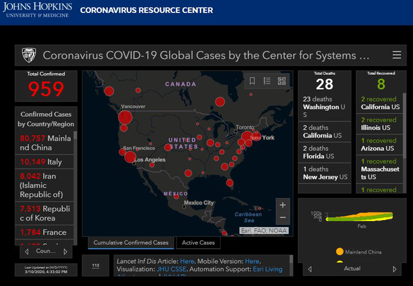
Task: Select the Mainland China country row
Action: (x=44, y=143)
